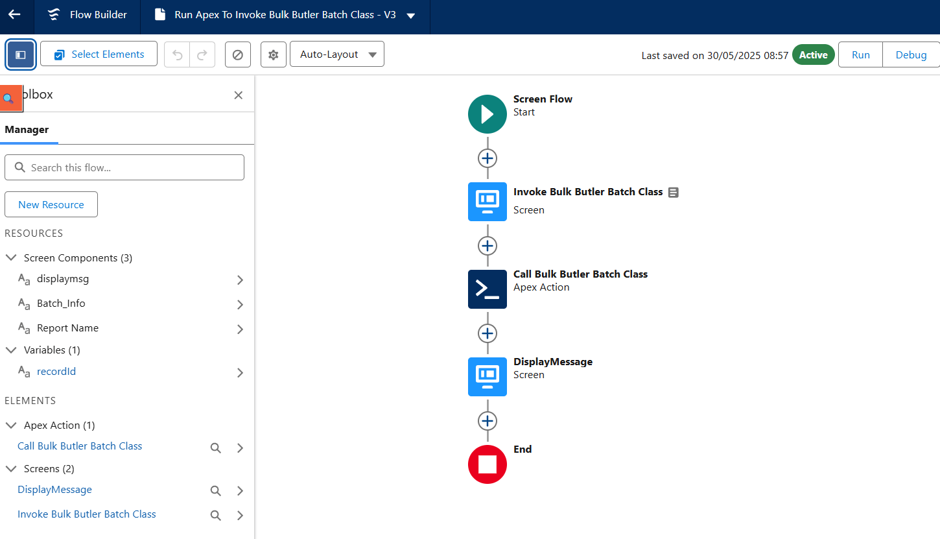Go back using the left arrow
The image size is (940, 539).
14,15
